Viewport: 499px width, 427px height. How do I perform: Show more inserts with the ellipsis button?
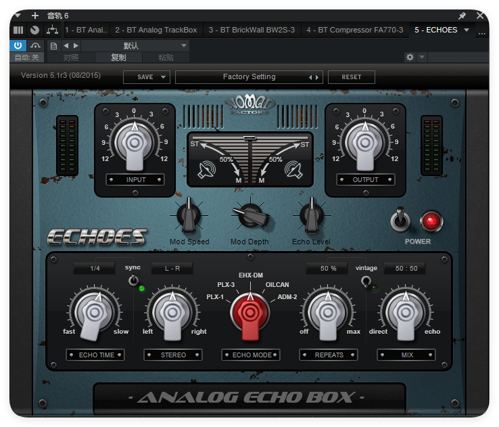point(482,32)
